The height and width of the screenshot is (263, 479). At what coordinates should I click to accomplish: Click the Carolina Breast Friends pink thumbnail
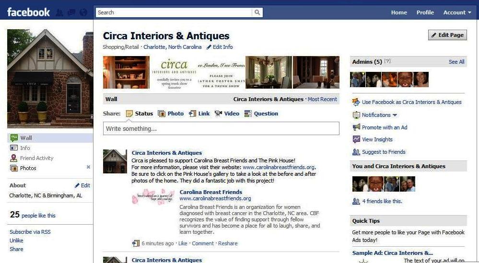(153, 196)
